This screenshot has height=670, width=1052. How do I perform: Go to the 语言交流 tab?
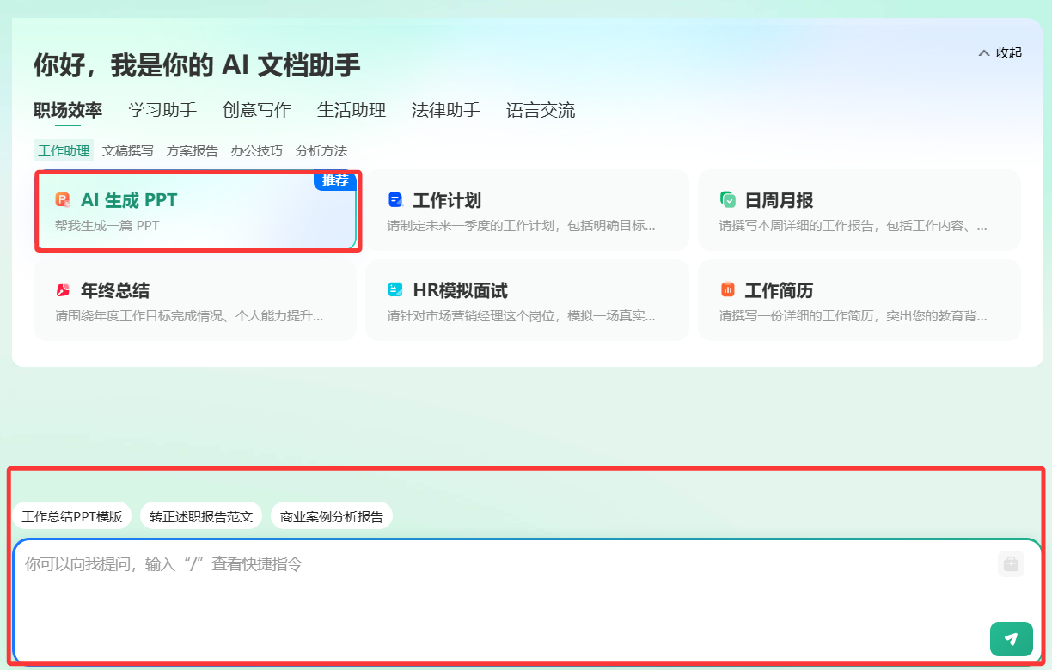click(541, 110)
